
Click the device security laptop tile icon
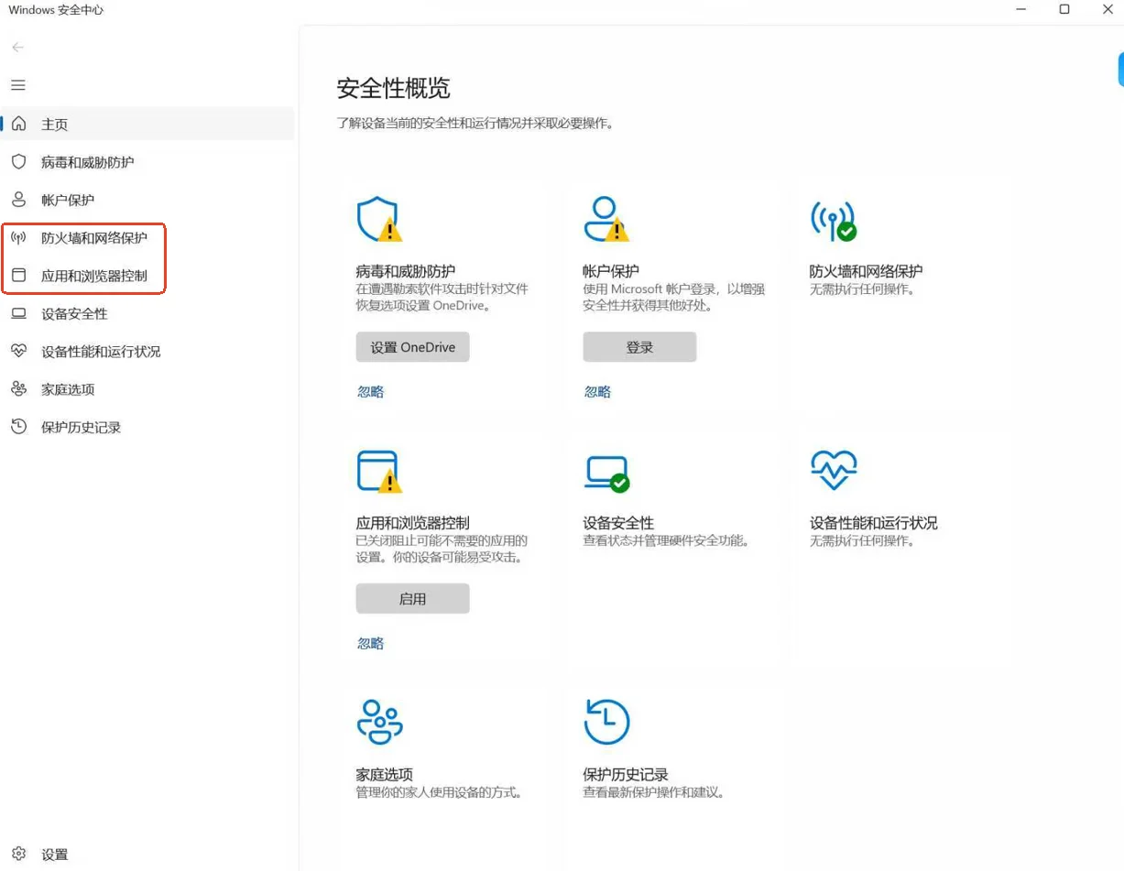(x=606, y=472)
